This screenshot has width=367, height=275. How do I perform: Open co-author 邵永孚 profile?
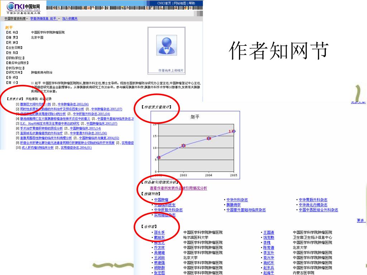tap(159, 232)
